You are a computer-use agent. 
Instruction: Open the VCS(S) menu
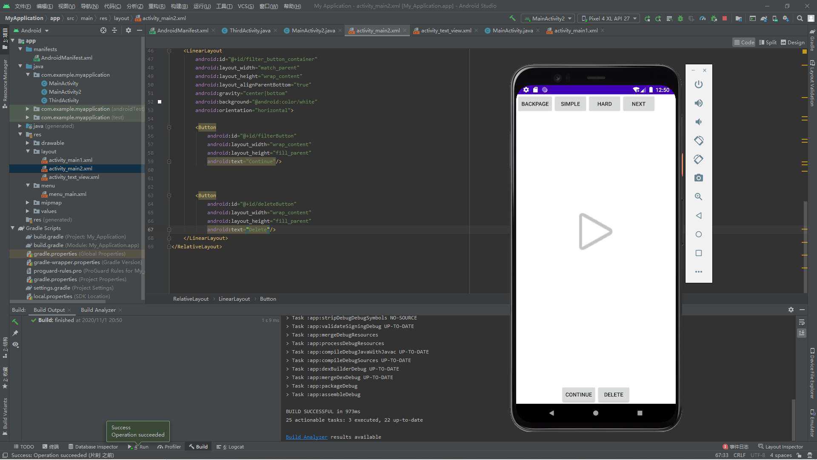point(246,6)
